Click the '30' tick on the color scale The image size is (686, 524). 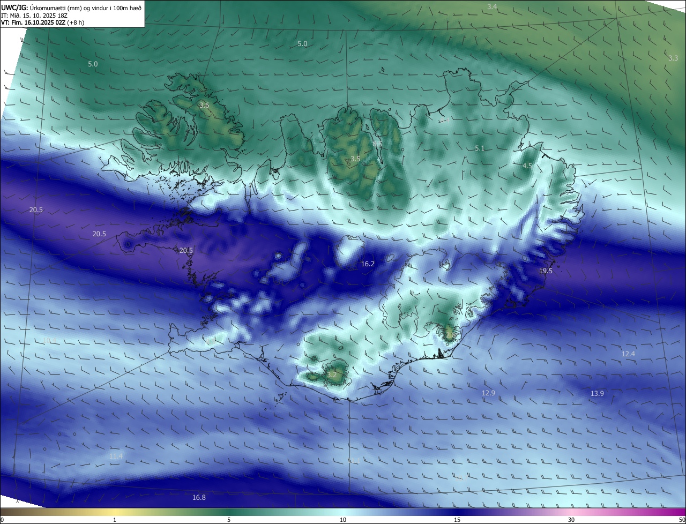571,520
